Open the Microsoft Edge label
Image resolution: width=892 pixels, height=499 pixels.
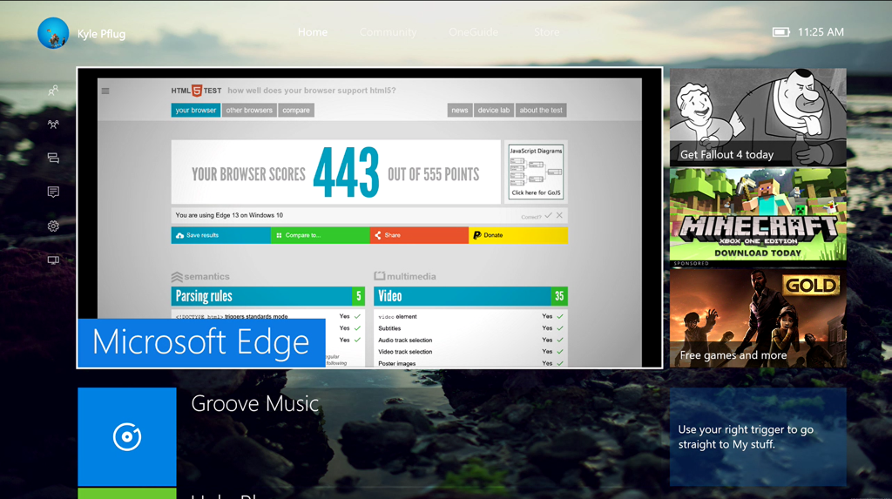click(201, 342)
